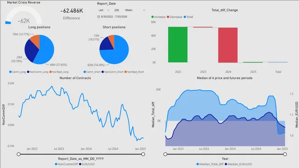Click the Report_Date slicer title
The image size is (299, 168).
107,3
